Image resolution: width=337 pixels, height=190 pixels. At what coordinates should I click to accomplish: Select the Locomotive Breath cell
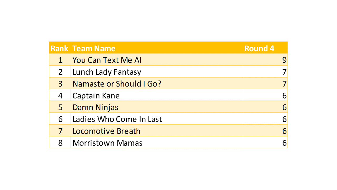pyautogui.click(x=106, y=131)
